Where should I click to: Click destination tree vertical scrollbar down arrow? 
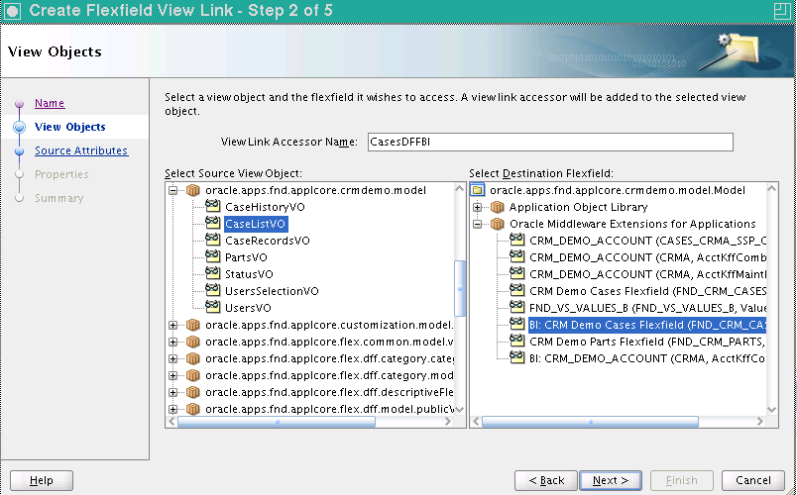pyautogui.click(x=771, y=409)
